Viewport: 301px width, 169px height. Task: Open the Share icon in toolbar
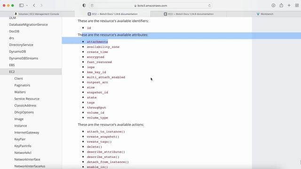(x=281, y=5)
